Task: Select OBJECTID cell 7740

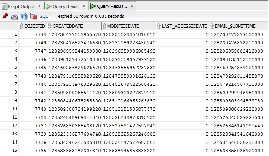Action: [x=33, y=109]
